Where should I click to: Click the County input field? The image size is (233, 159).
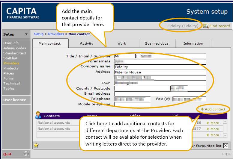pyautogui.click(x=142, y=88)
